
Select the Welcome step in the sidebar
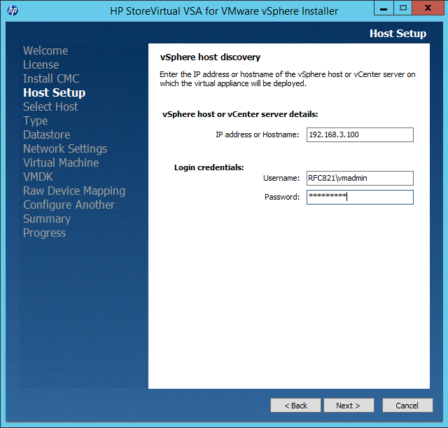tap(45, 51)
